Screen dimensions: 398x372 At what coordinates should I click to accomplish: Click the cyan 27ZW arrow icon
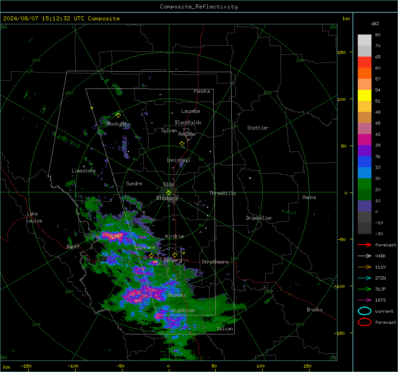coord(364,278)
